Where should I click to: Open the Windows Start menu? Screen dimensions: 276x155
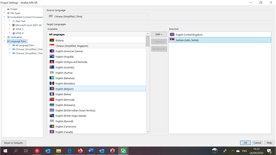pos(5,151)
